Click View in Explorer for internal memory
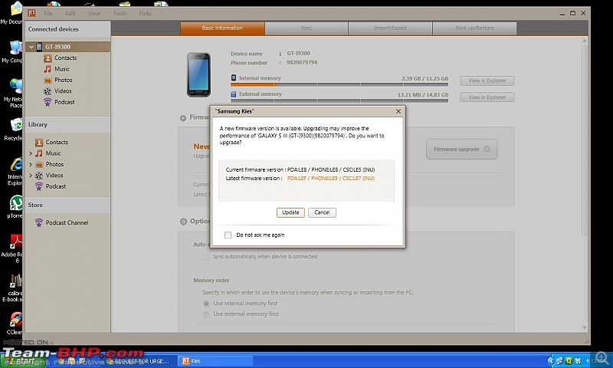The image size is (613, 368). tap(487, 80)
